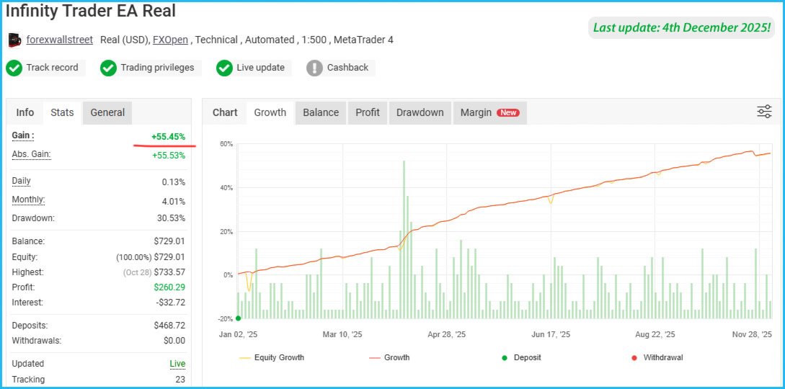Click the red New badge on Margin

(x=507, y=112)
